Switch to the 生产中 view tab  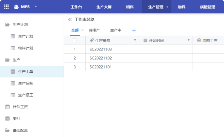click(x=116, y=30)
